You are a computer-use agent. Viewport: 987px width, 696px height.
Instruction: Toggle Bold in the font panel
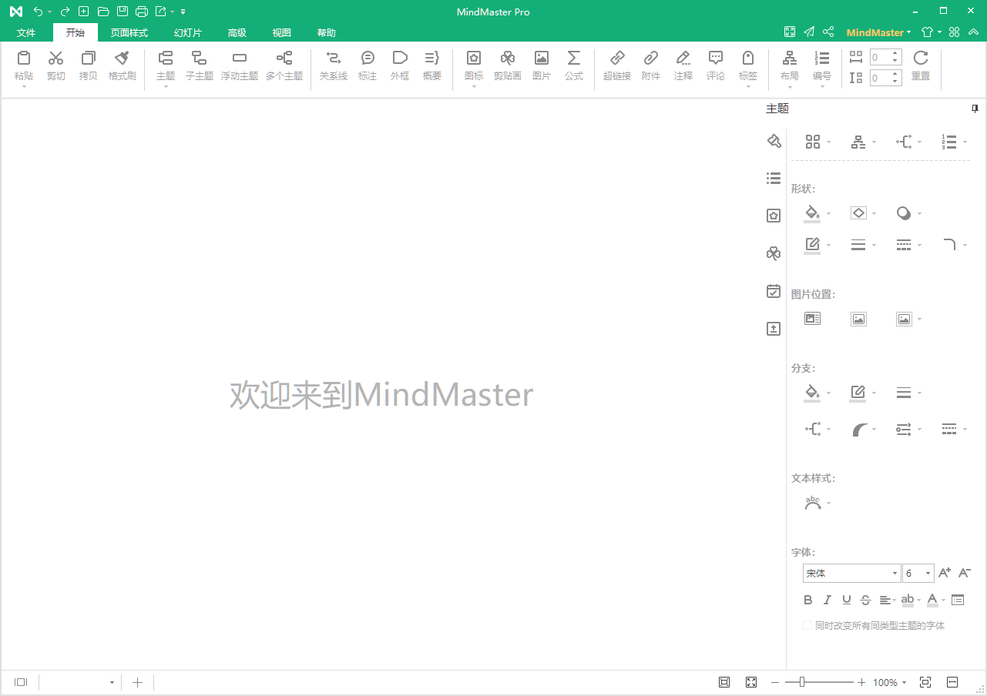pyautogui.click(x=808, y=600)
